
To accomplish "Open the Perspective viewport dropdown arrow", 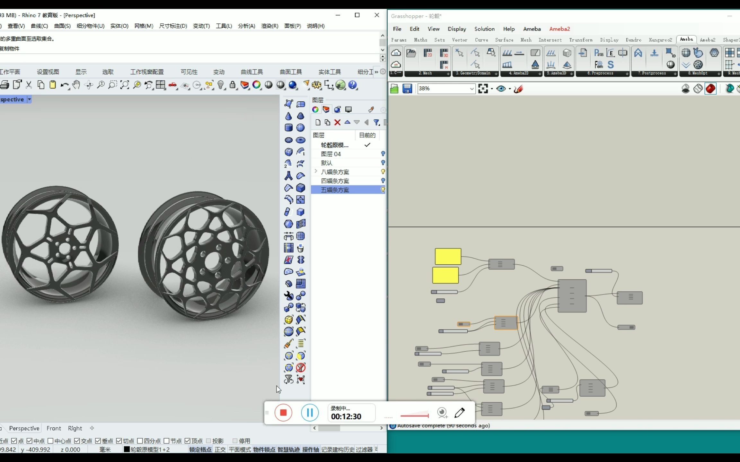I will tap(29, 99).
